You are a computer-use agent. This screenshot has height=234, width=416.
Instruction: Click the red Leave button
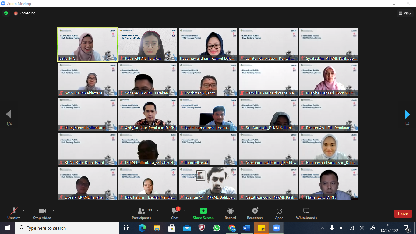click(403, 214)
